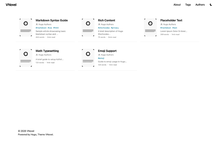Click Placeholder Text cover thumbnail
This screenshot has width=215, height=143.
(150, 27)
